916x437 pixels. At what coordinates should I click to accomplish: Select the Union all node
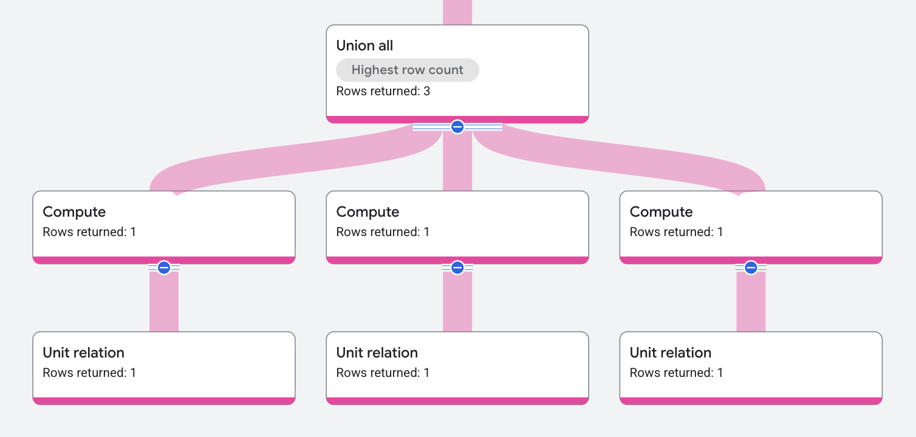(x=457, y=67)
